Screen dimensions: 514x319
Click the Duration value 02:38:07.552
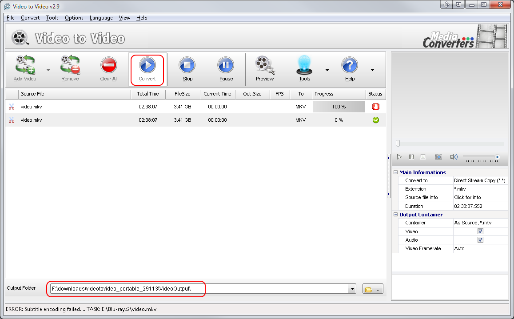pyautogui.click(x=480, y=206)
